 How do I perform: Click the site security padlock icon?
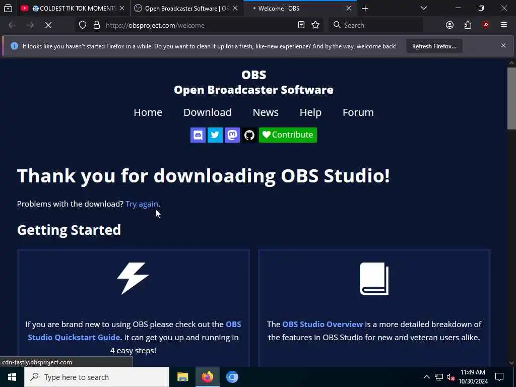click(x=97, y=25)
